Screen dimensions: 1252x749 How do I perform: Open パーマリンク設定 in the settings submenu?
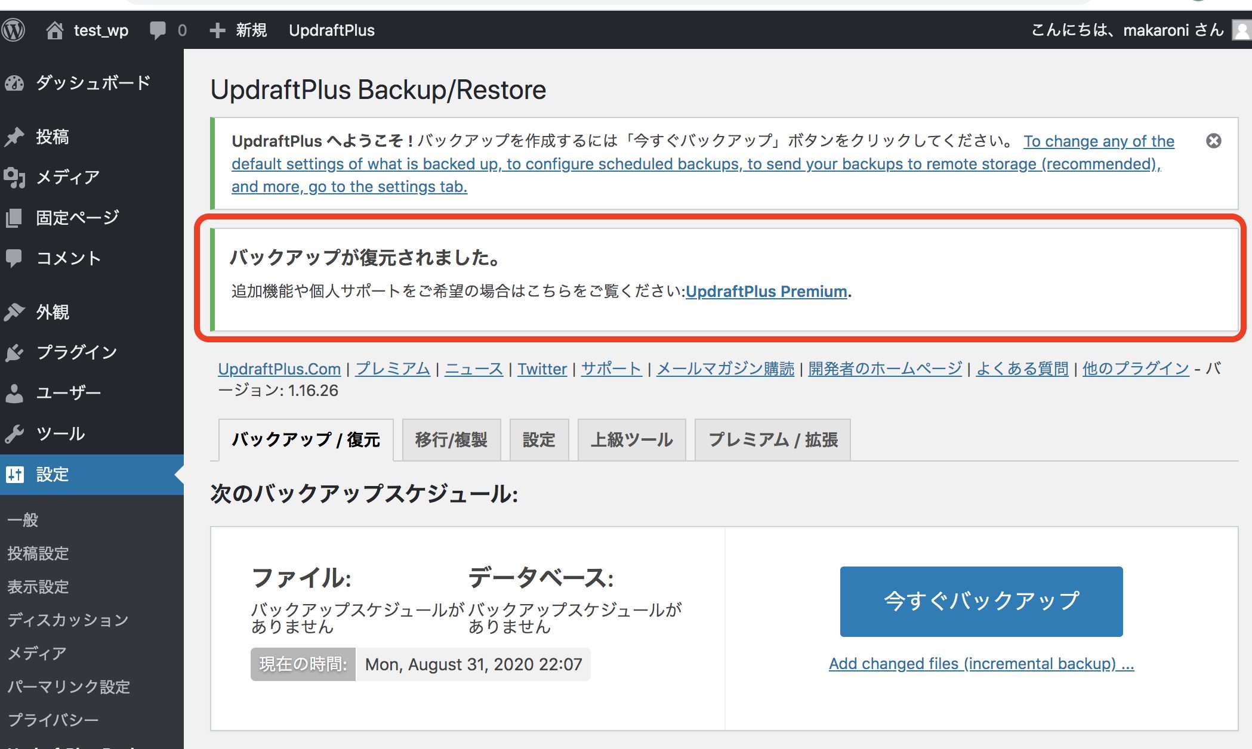(x=68, y=686)
